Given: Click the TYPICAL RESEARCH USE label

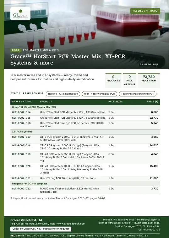Looking at the screenshot, I should point(27,94).
